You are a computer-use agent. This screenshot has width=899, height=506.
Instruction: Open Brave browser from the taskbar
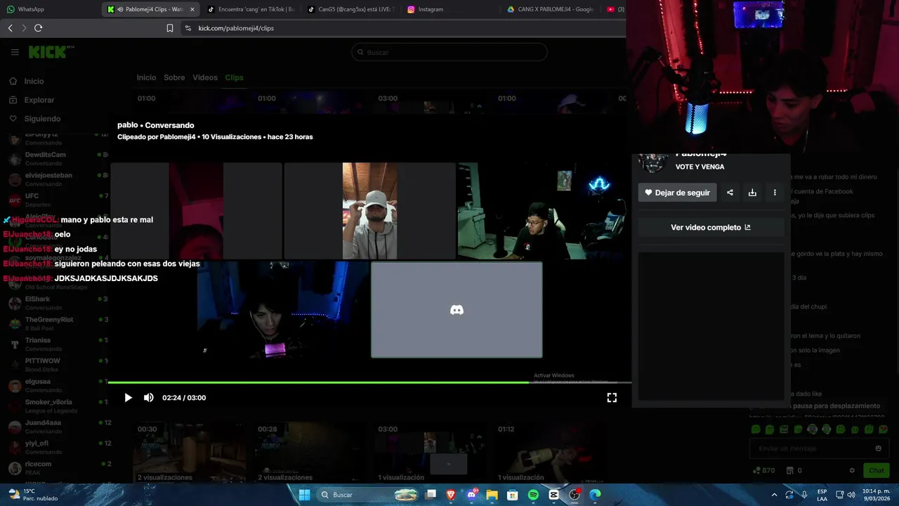click(x=451, y=495)
